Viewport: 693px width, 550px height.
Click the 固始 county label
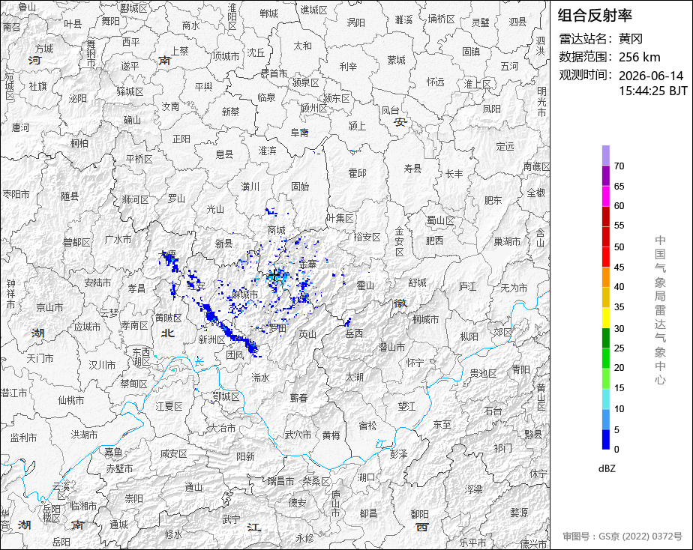pos(300,187)
